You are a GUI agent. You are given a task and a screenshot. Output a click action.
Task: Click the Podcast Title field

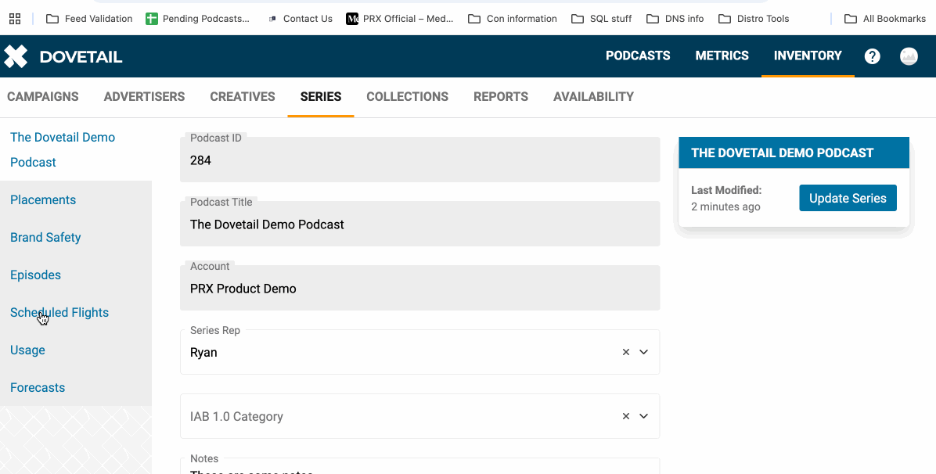419,224
